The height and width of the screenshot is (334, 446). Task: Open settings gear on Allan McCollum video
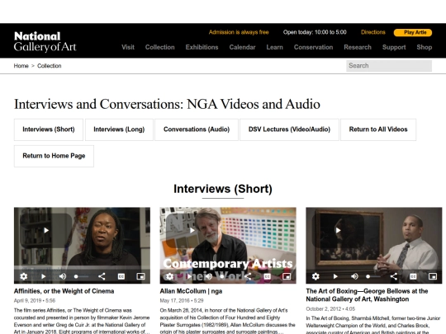[x=170, y=276]
